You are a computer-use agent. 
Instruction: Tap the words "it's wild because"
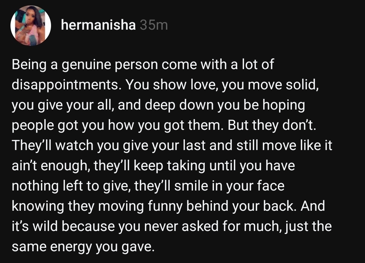(62, 227)
